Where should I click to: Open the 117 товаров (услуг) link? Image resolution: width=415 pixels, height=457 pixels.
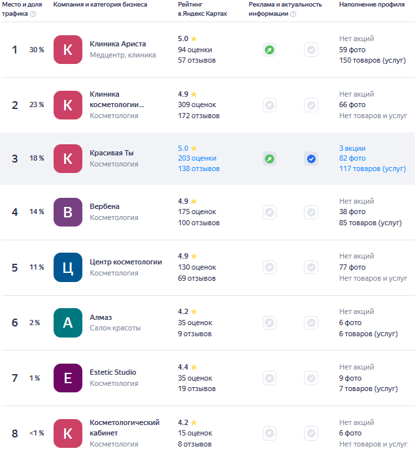tap(373, 168)
